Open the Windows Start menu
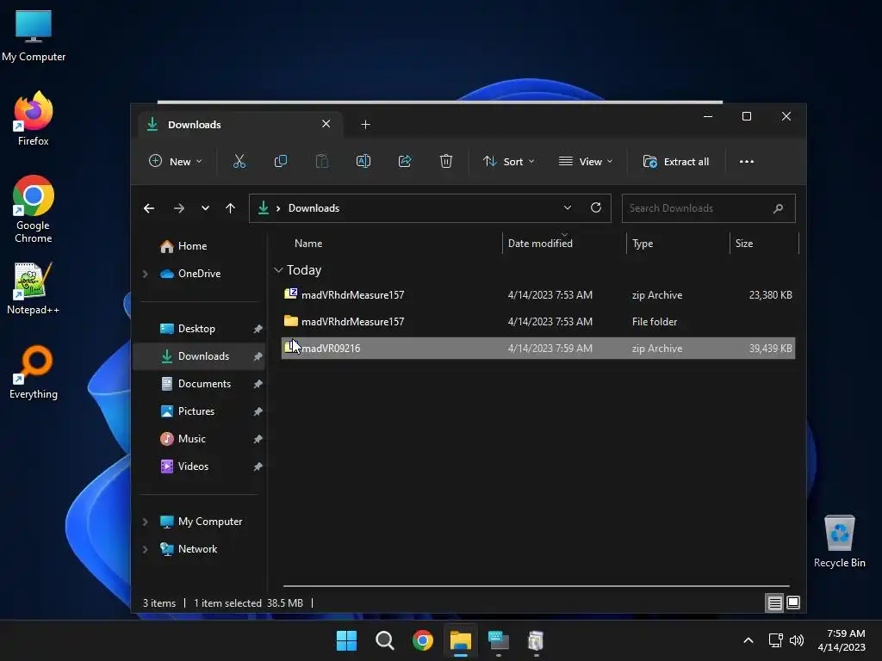This screenshot has width=882, height=661. (x=346, y=640)
